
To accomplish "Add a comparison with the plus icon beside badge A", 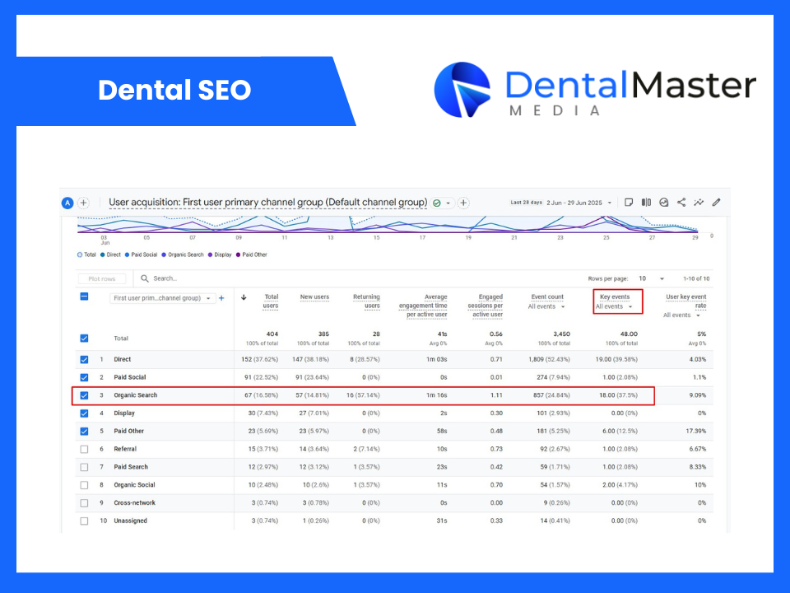I will [84, 203].
